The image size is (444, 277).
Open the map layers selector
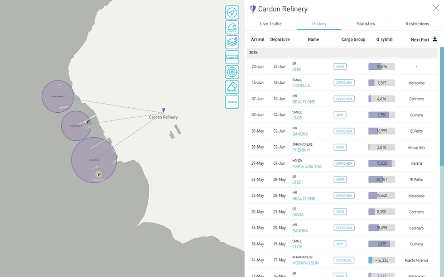232,42
